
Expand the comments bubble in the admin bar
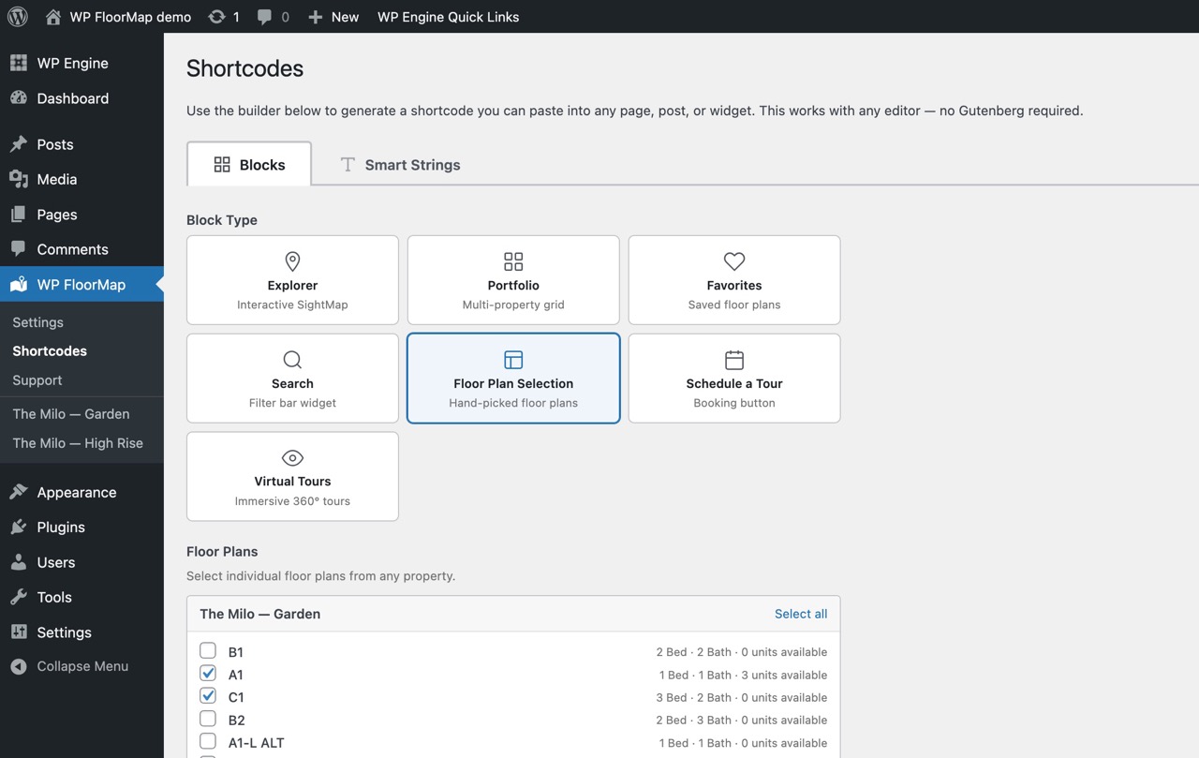272,16
